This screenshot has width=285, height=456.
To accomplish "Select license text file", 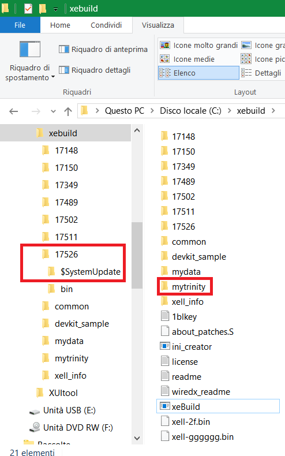I will (x=179, y=362).
